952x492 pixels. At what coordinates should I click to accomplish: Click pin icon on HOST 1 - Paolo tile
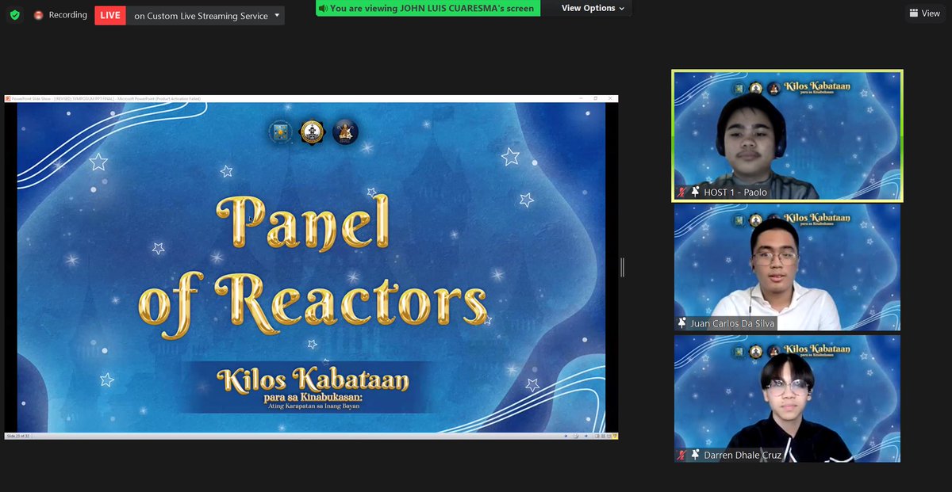696,193
